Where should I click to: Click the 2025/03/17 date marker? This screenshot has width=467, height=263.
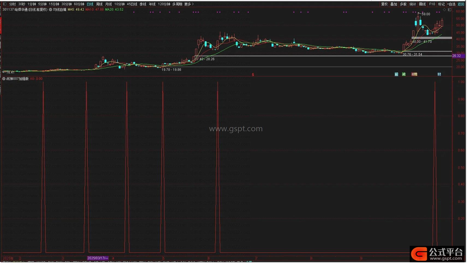(98, 258)
